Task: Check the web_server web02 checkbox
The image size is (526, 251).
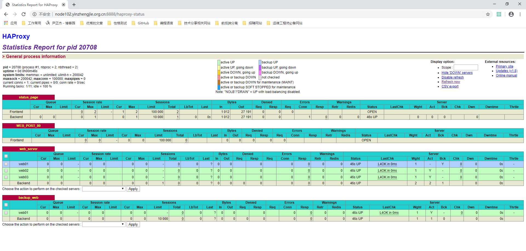Action: tap(6, 171)
